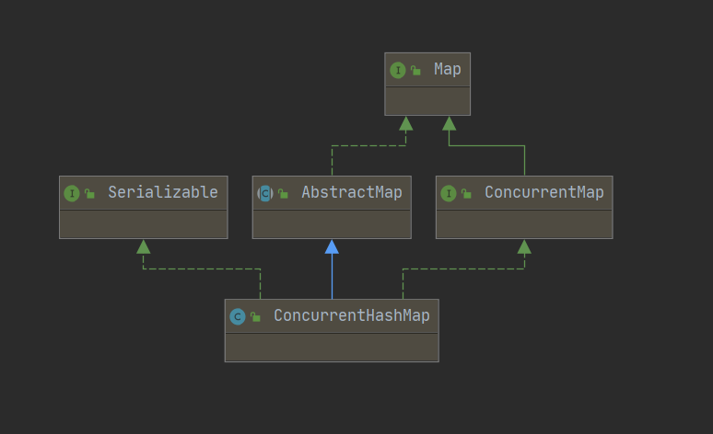The width and height of the screenshot is (713, 434).
Task: Click the green arrowhead under Serializable
Action: pyautogui.click(x=143, y=247)
